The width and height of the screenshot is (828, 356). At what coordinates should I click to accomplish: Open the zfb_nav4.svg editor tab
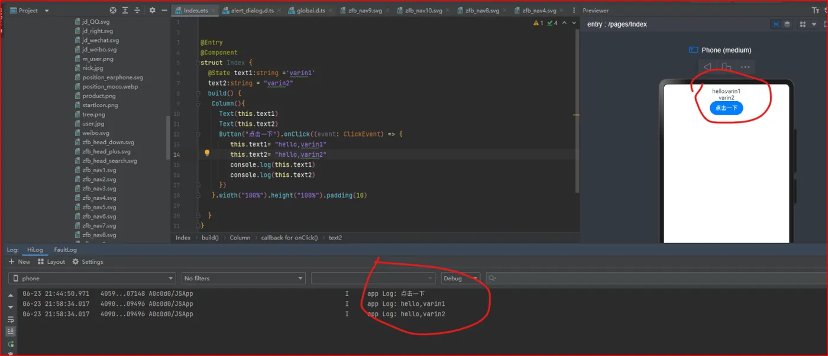pyautogui.click(x=539, y=11)
